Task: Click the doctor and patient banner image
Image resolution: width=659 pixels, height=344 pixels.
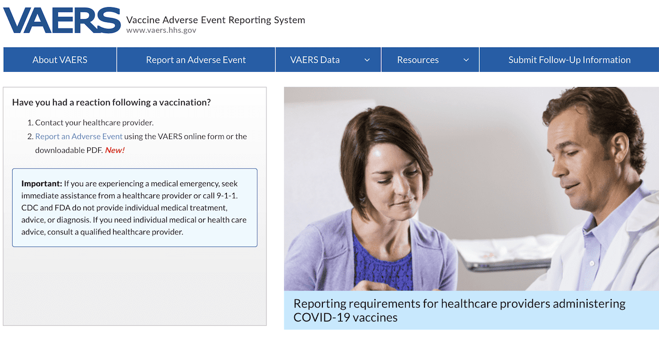Action: tap(471, 189)
